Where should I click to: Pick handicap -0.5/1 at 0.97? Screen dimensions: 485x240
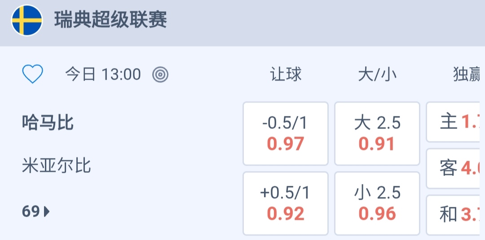coord(286,133)
